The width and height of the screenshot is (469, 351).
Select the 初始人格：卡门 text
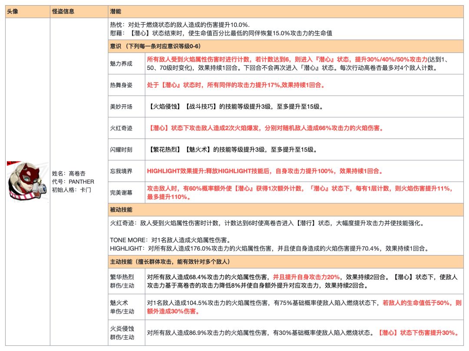point(72,190)
